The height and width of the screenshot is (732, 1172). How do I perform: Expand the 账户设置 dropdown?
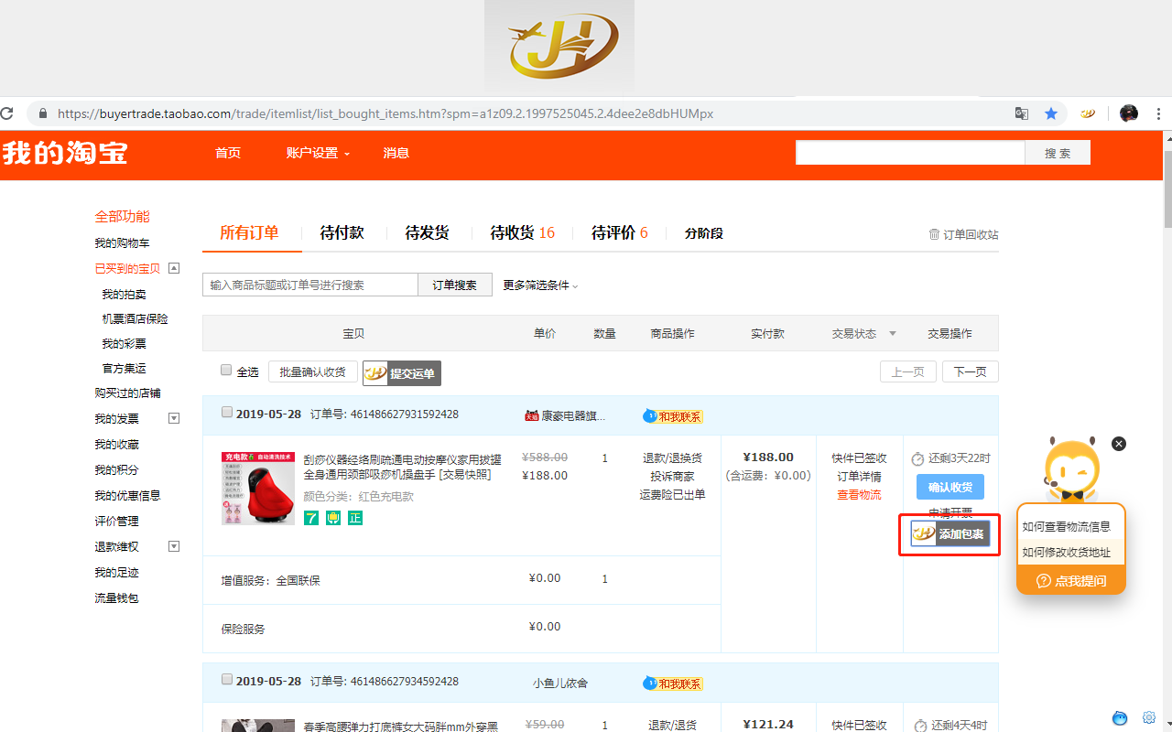click(318, 153)
